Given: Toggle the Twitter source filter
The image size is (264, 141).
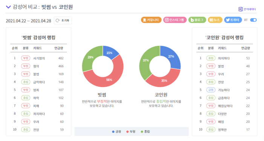Looking at the screenshot, I should coord(233,20).
